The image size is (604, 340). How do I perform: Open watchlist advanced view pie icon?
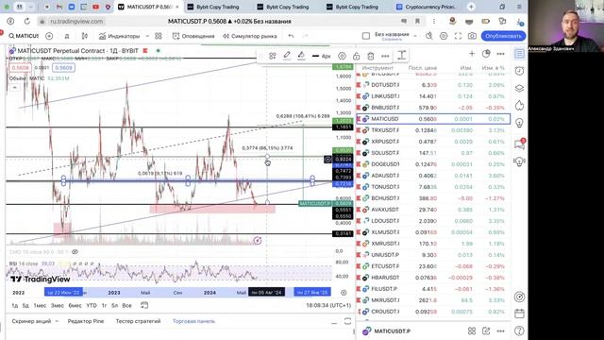(x=486, y=54)
